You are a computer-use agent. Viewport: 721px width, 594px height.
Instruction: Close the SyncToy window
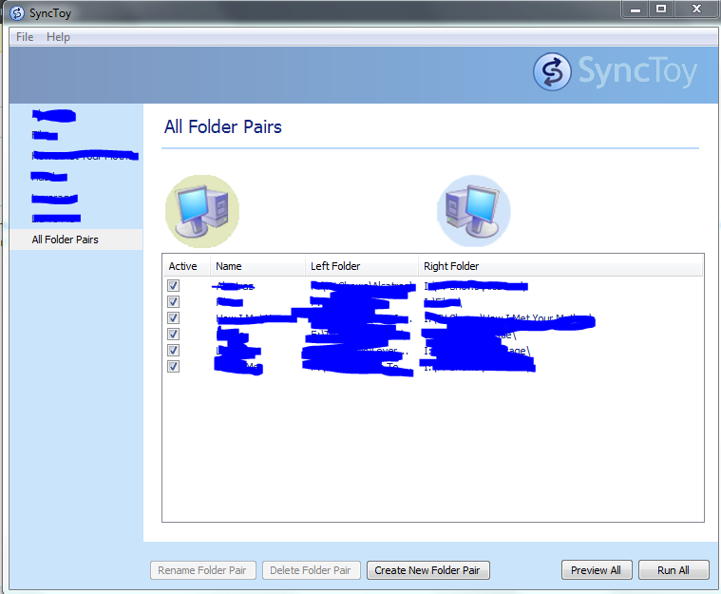(696, 9)
